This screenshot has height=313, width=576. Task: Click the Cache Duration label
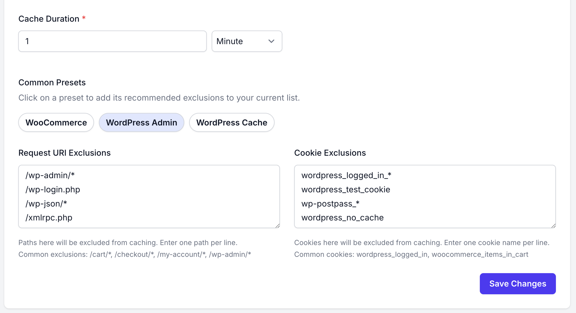[49, 19]
